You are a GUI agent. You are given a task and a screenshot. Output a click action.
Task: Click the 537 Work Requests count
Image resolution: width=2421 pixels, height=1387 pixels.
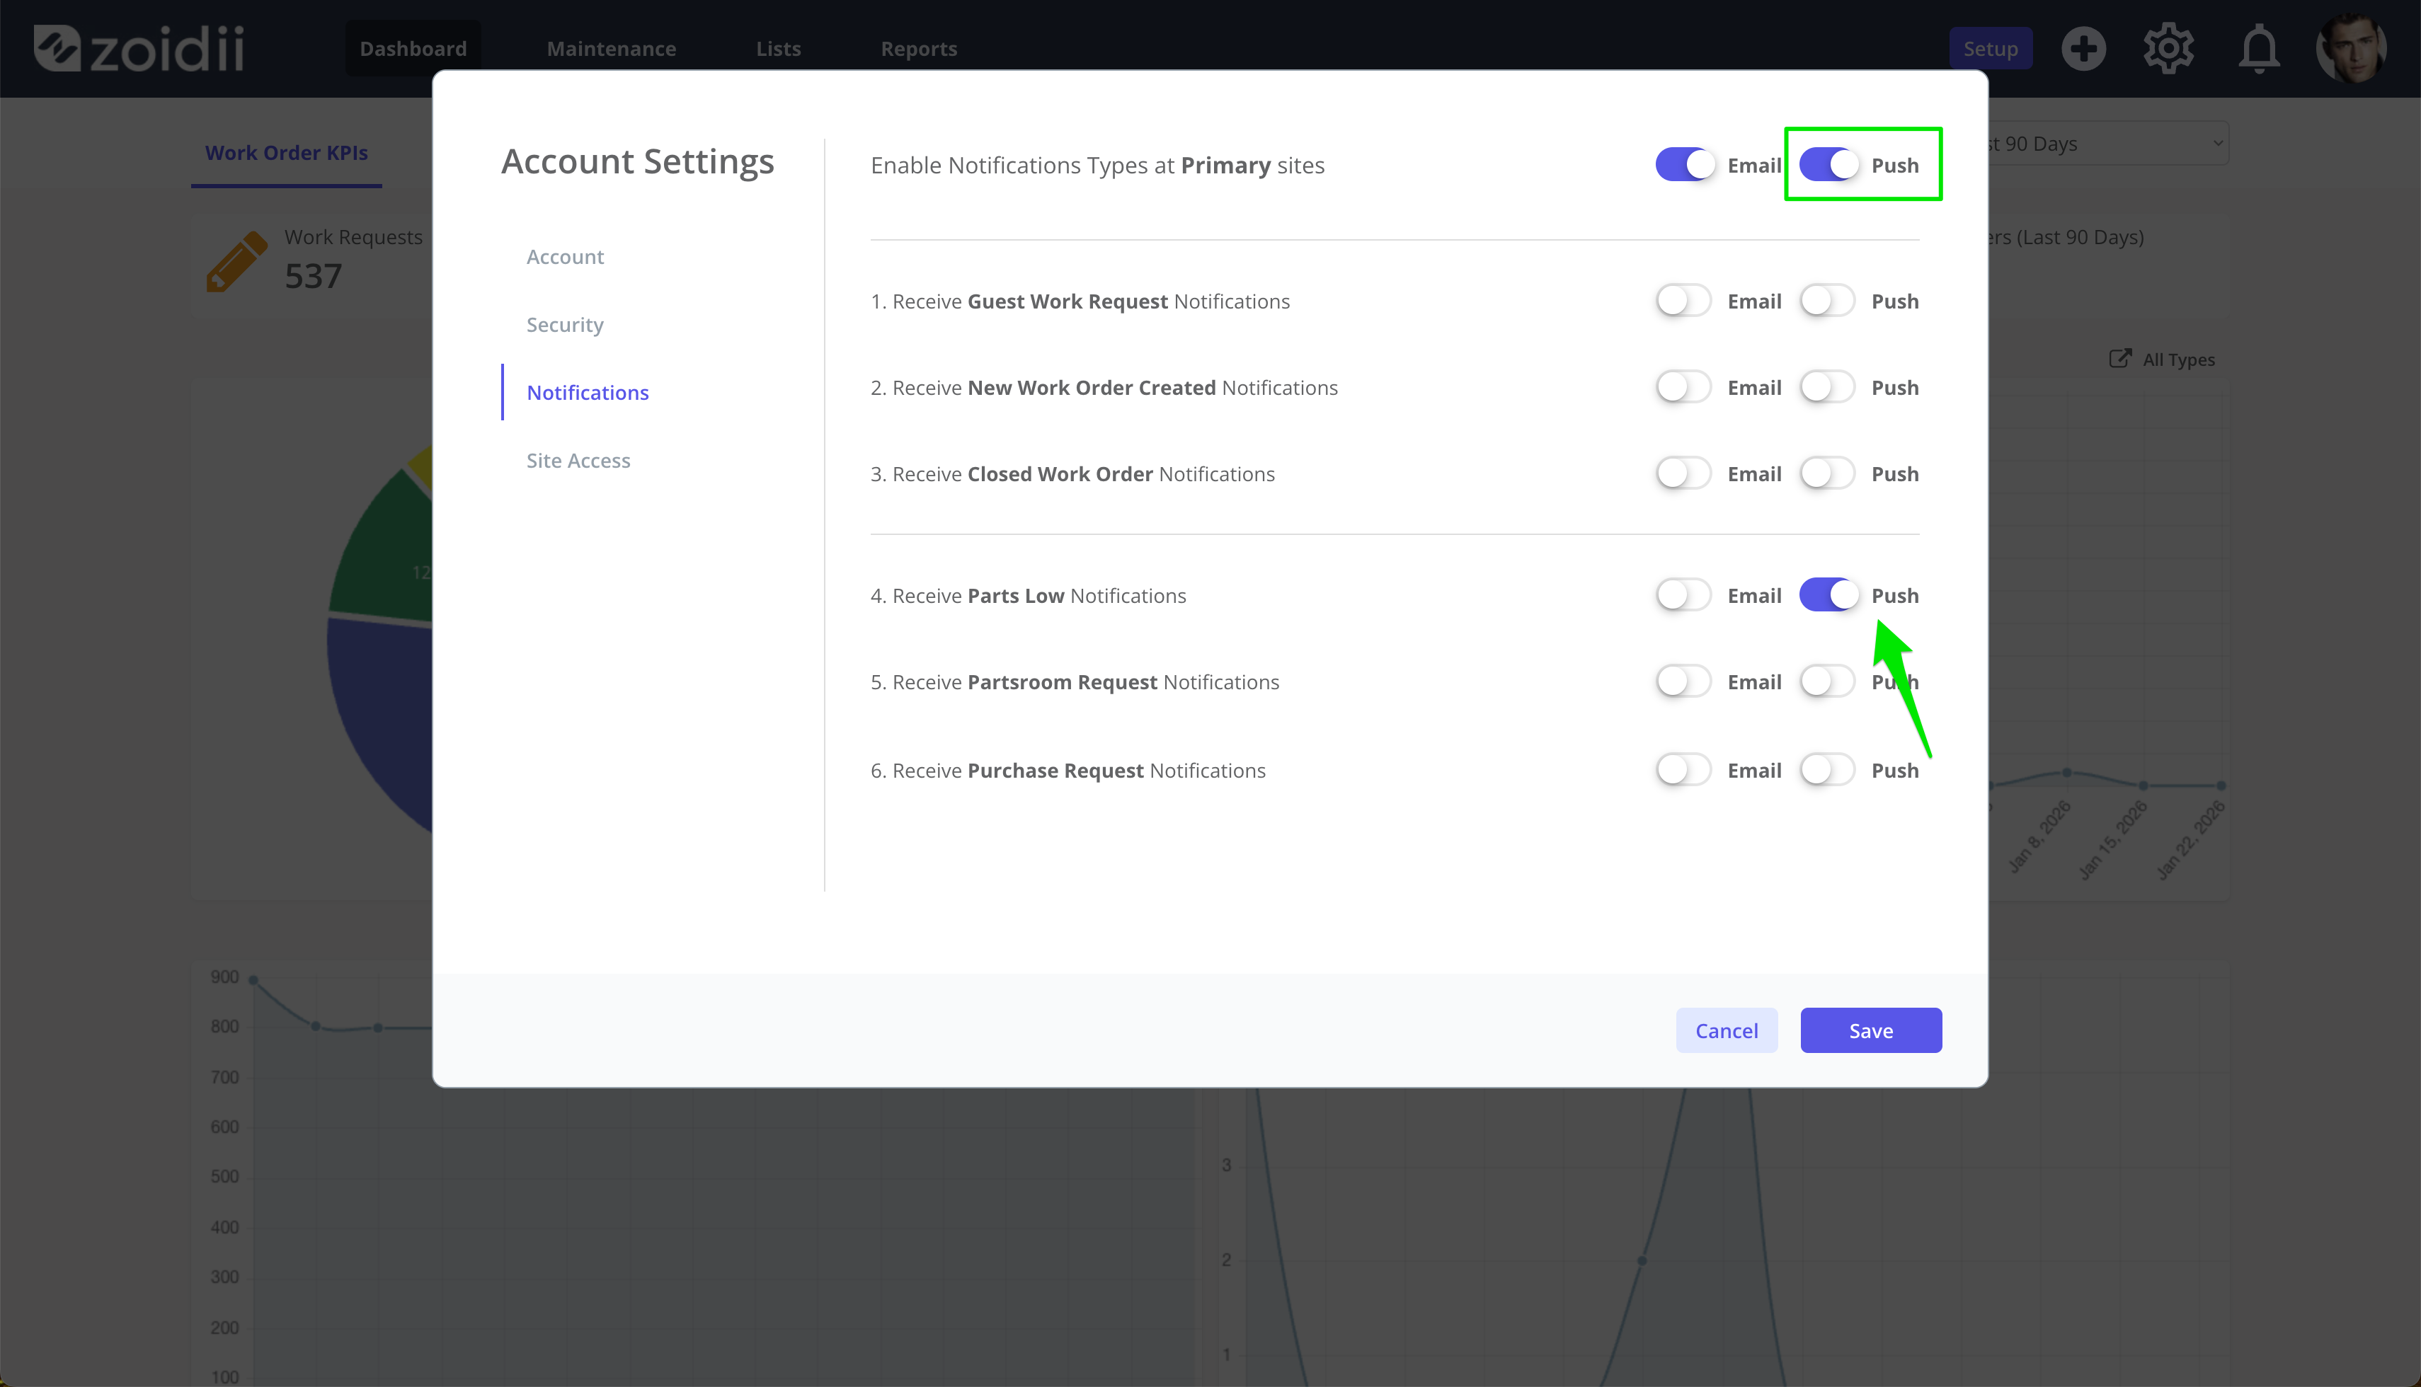[312, 276]
